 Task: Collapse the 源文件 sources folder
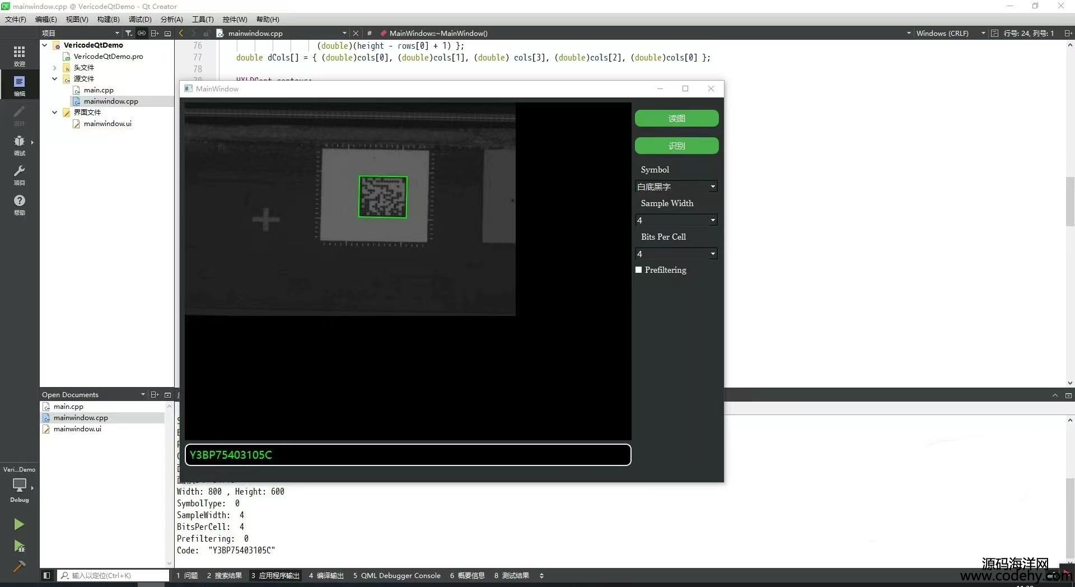tap(55, 78)
